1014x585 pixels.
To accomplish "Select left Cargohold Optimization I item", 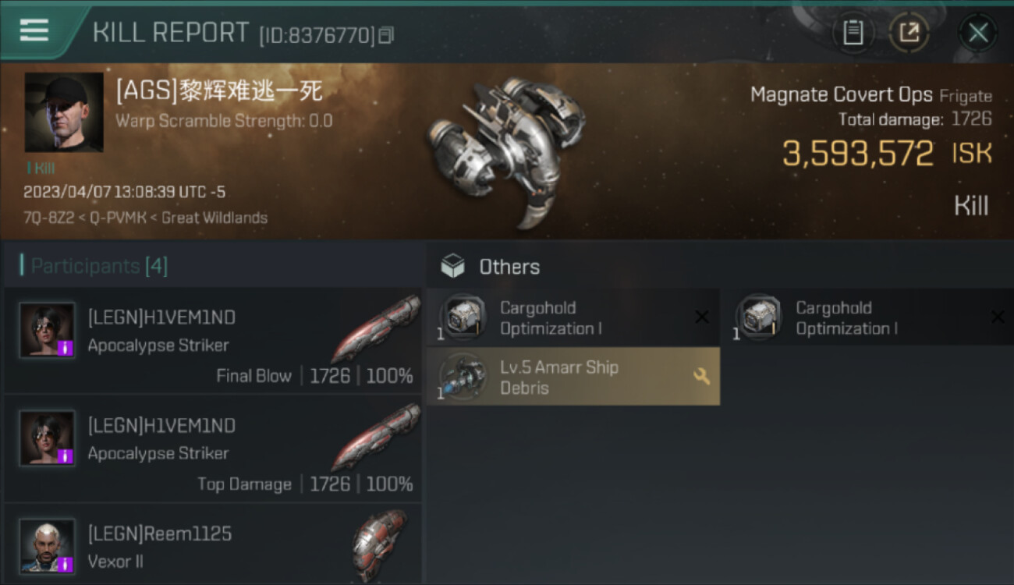I will click(x=573, y=317).
